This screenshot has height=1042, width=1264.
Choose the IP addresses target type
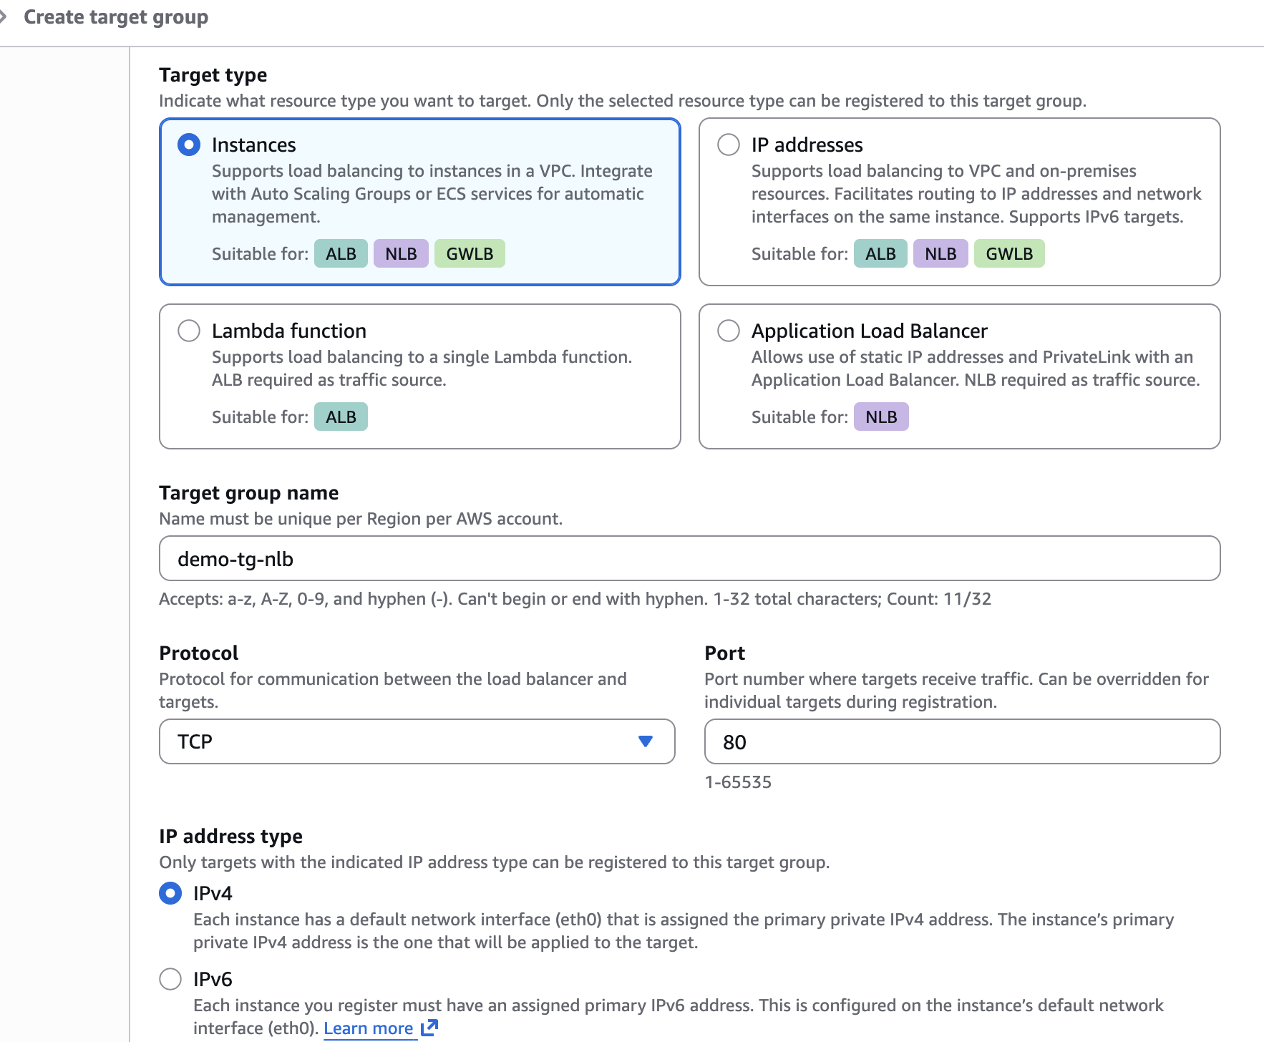pos(729,145)
